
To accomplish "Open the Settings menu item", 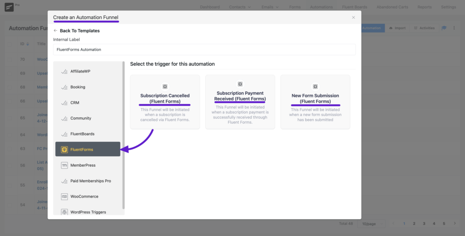I will pos(448,7).
